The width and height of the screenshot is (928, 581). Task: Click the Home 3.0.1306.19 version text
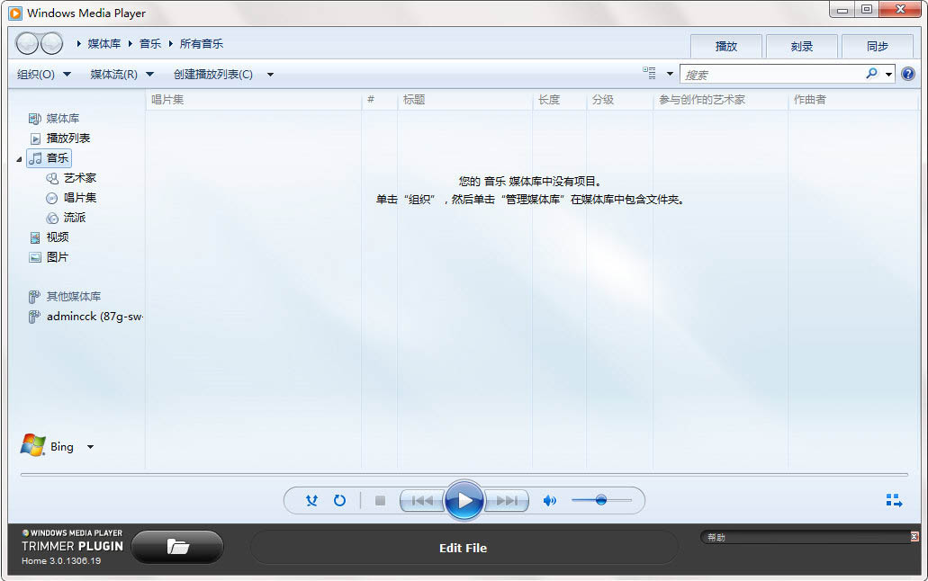pos(61,561)
